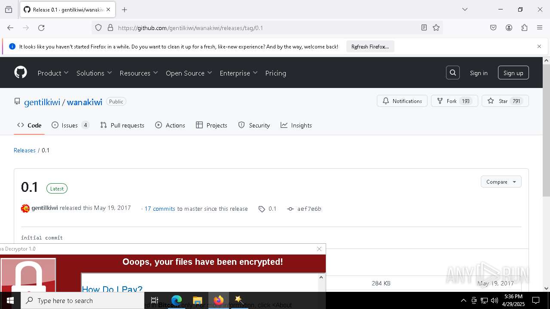Expand the Resources dropdown
This screenshot has height=309, width=550.
[x=139, y=73]
